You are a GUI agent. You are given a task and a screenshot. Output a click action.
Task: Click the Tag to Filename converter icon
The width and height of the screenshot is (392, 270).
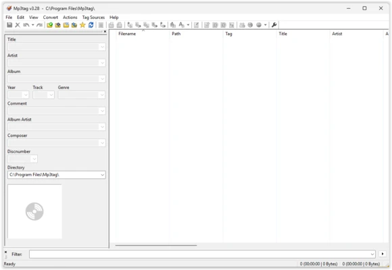click(x=130, y=25)
